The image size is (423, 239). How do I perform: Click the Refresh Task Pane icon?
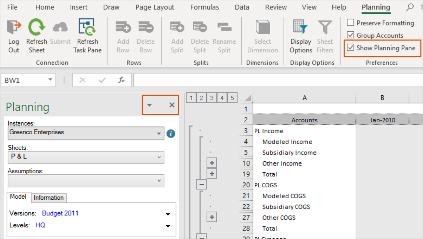click(x=87, y=27)
